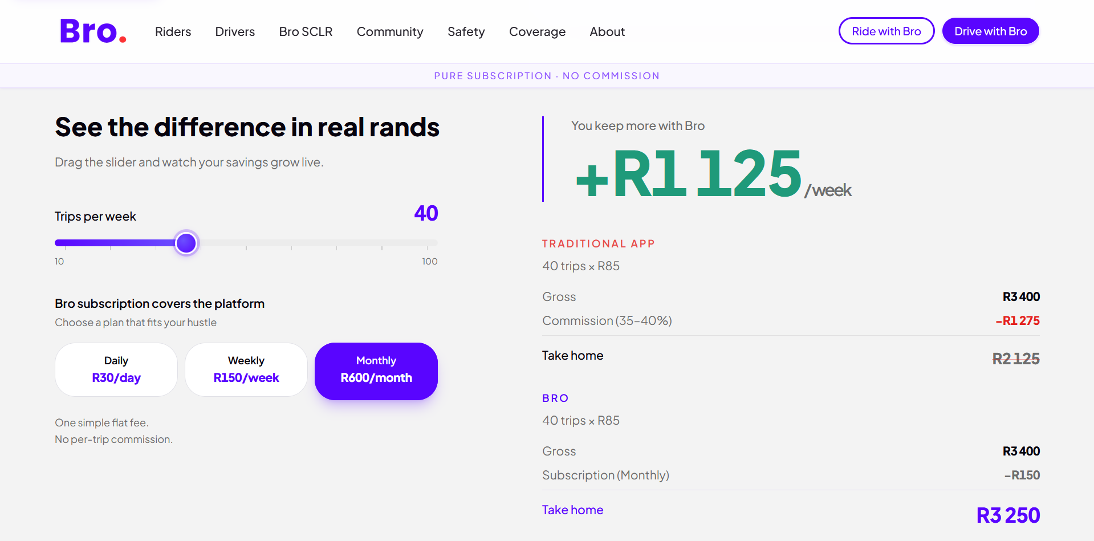Select the Monthly R600/month plan
Screen dimensions: 1094x541
(376, 371)
